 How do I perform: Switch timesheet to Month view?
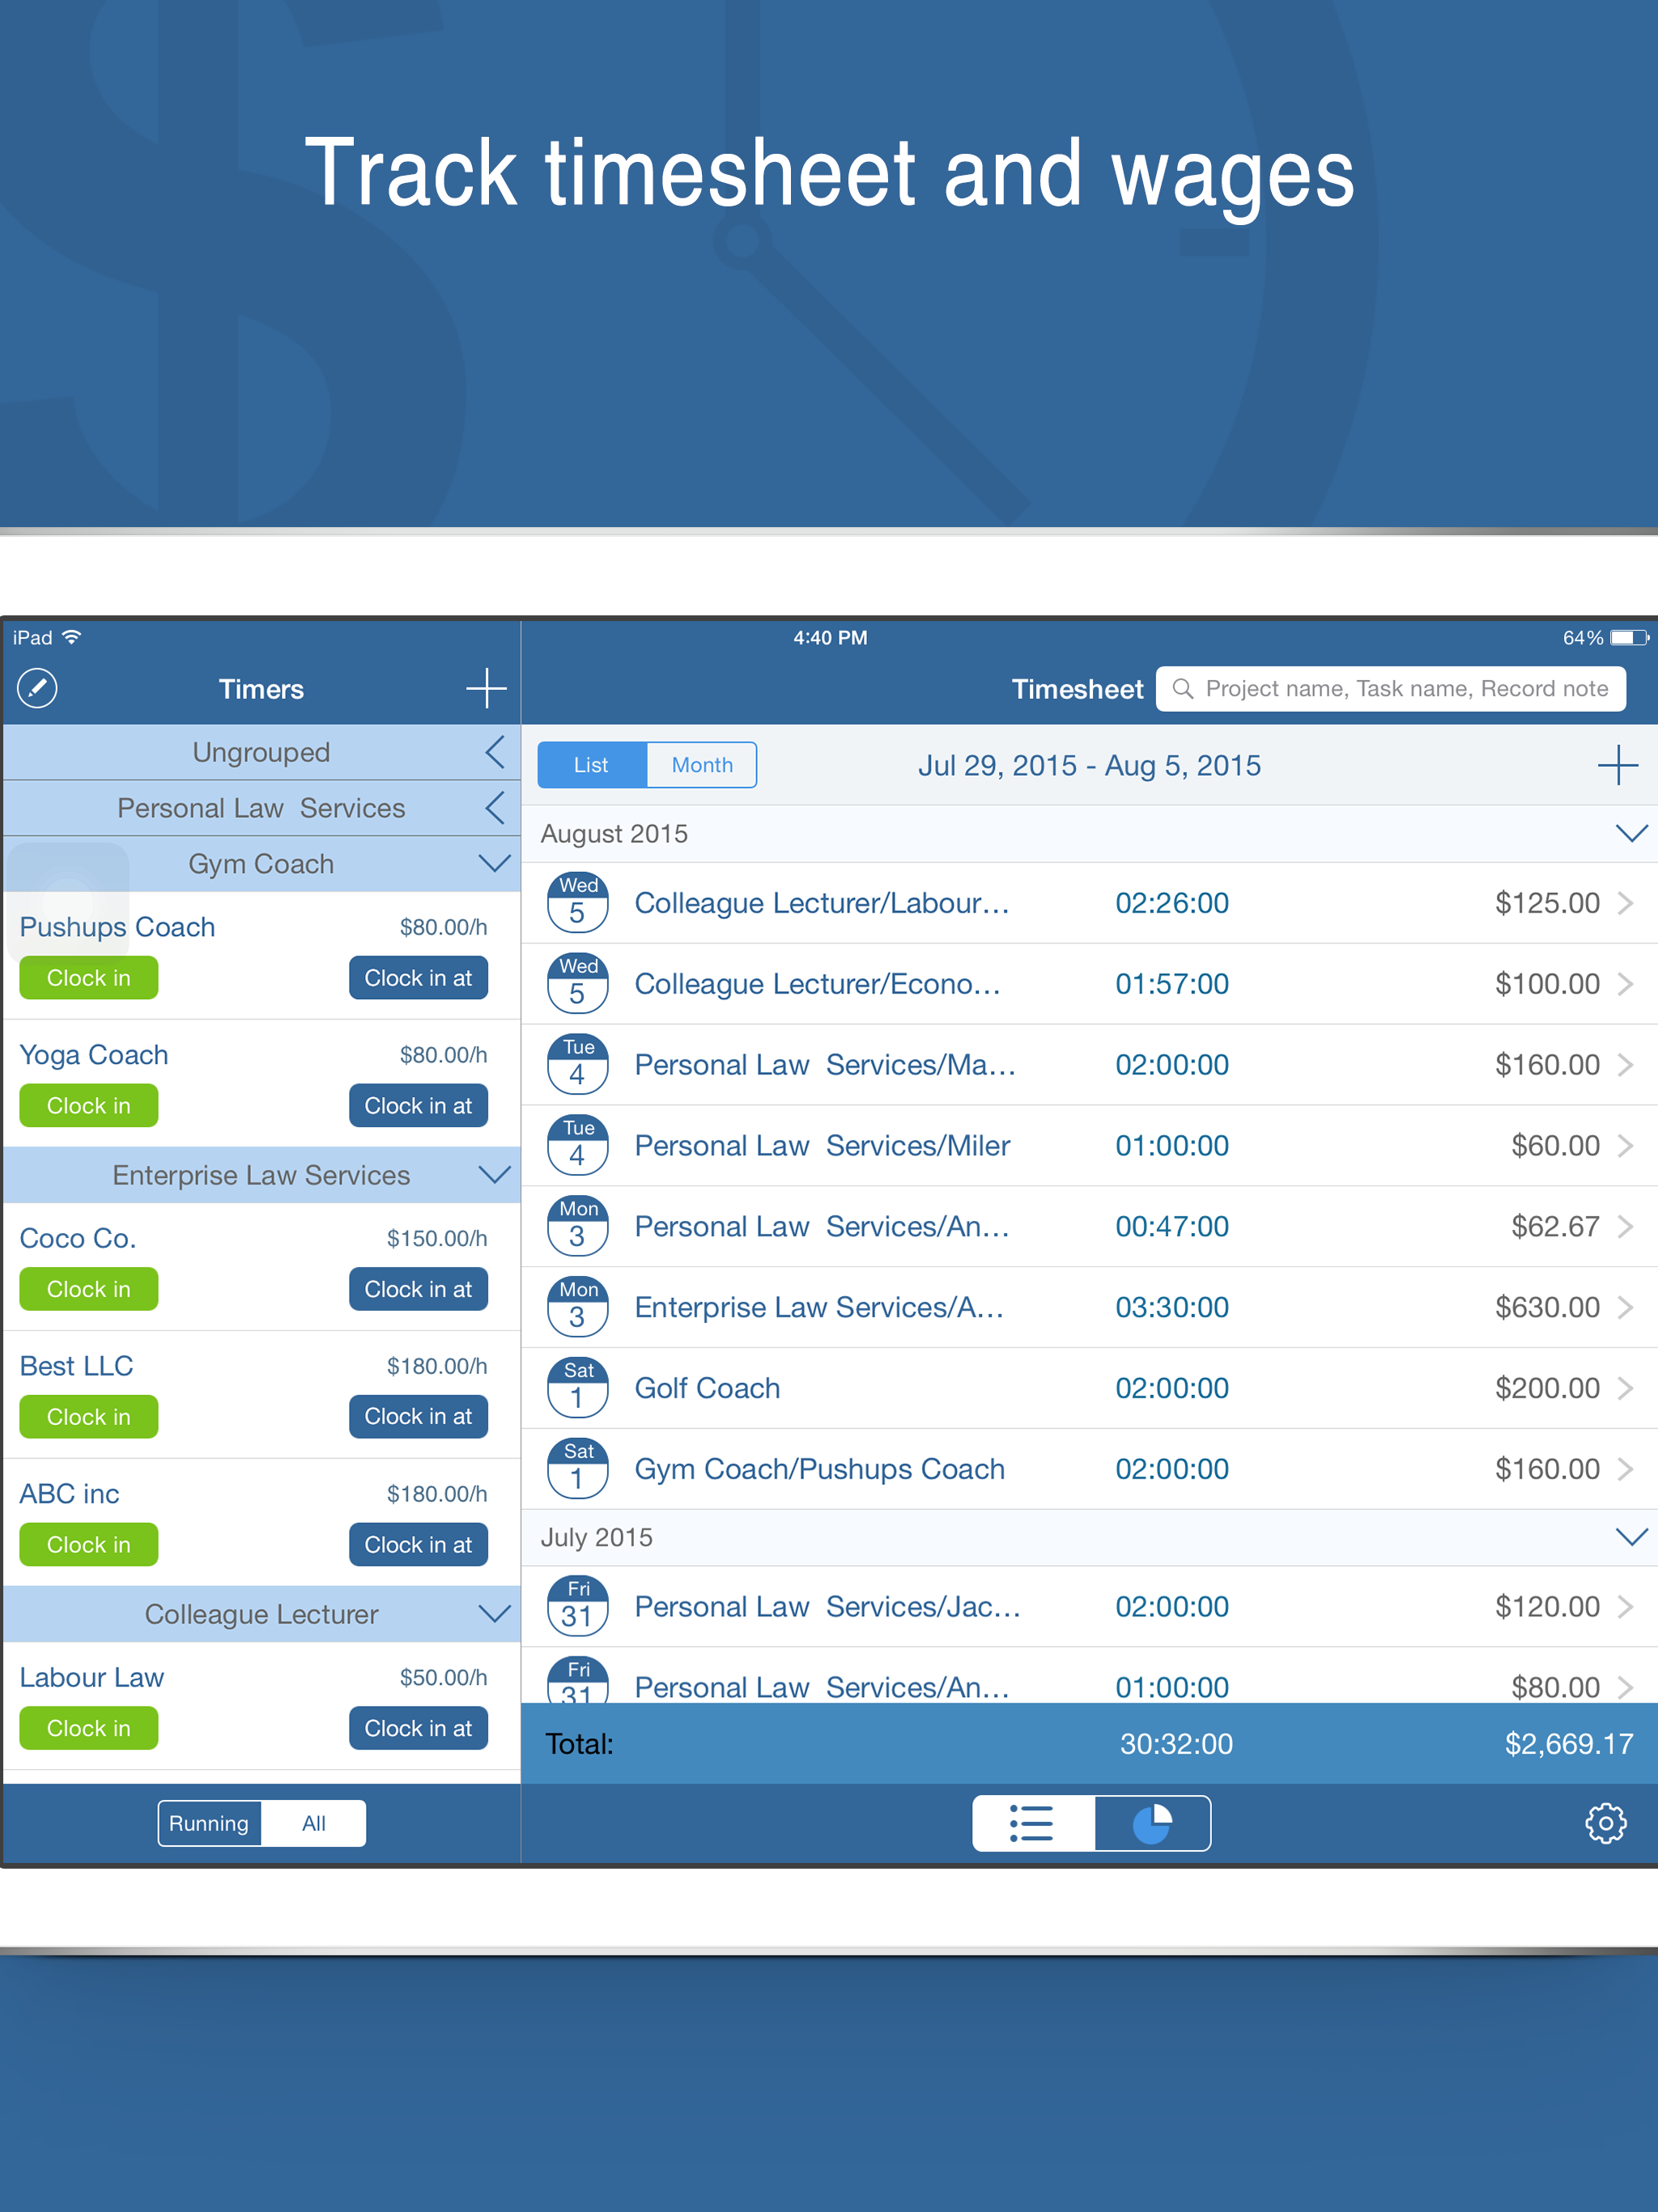pyautogui.click(x=701, y=765)
